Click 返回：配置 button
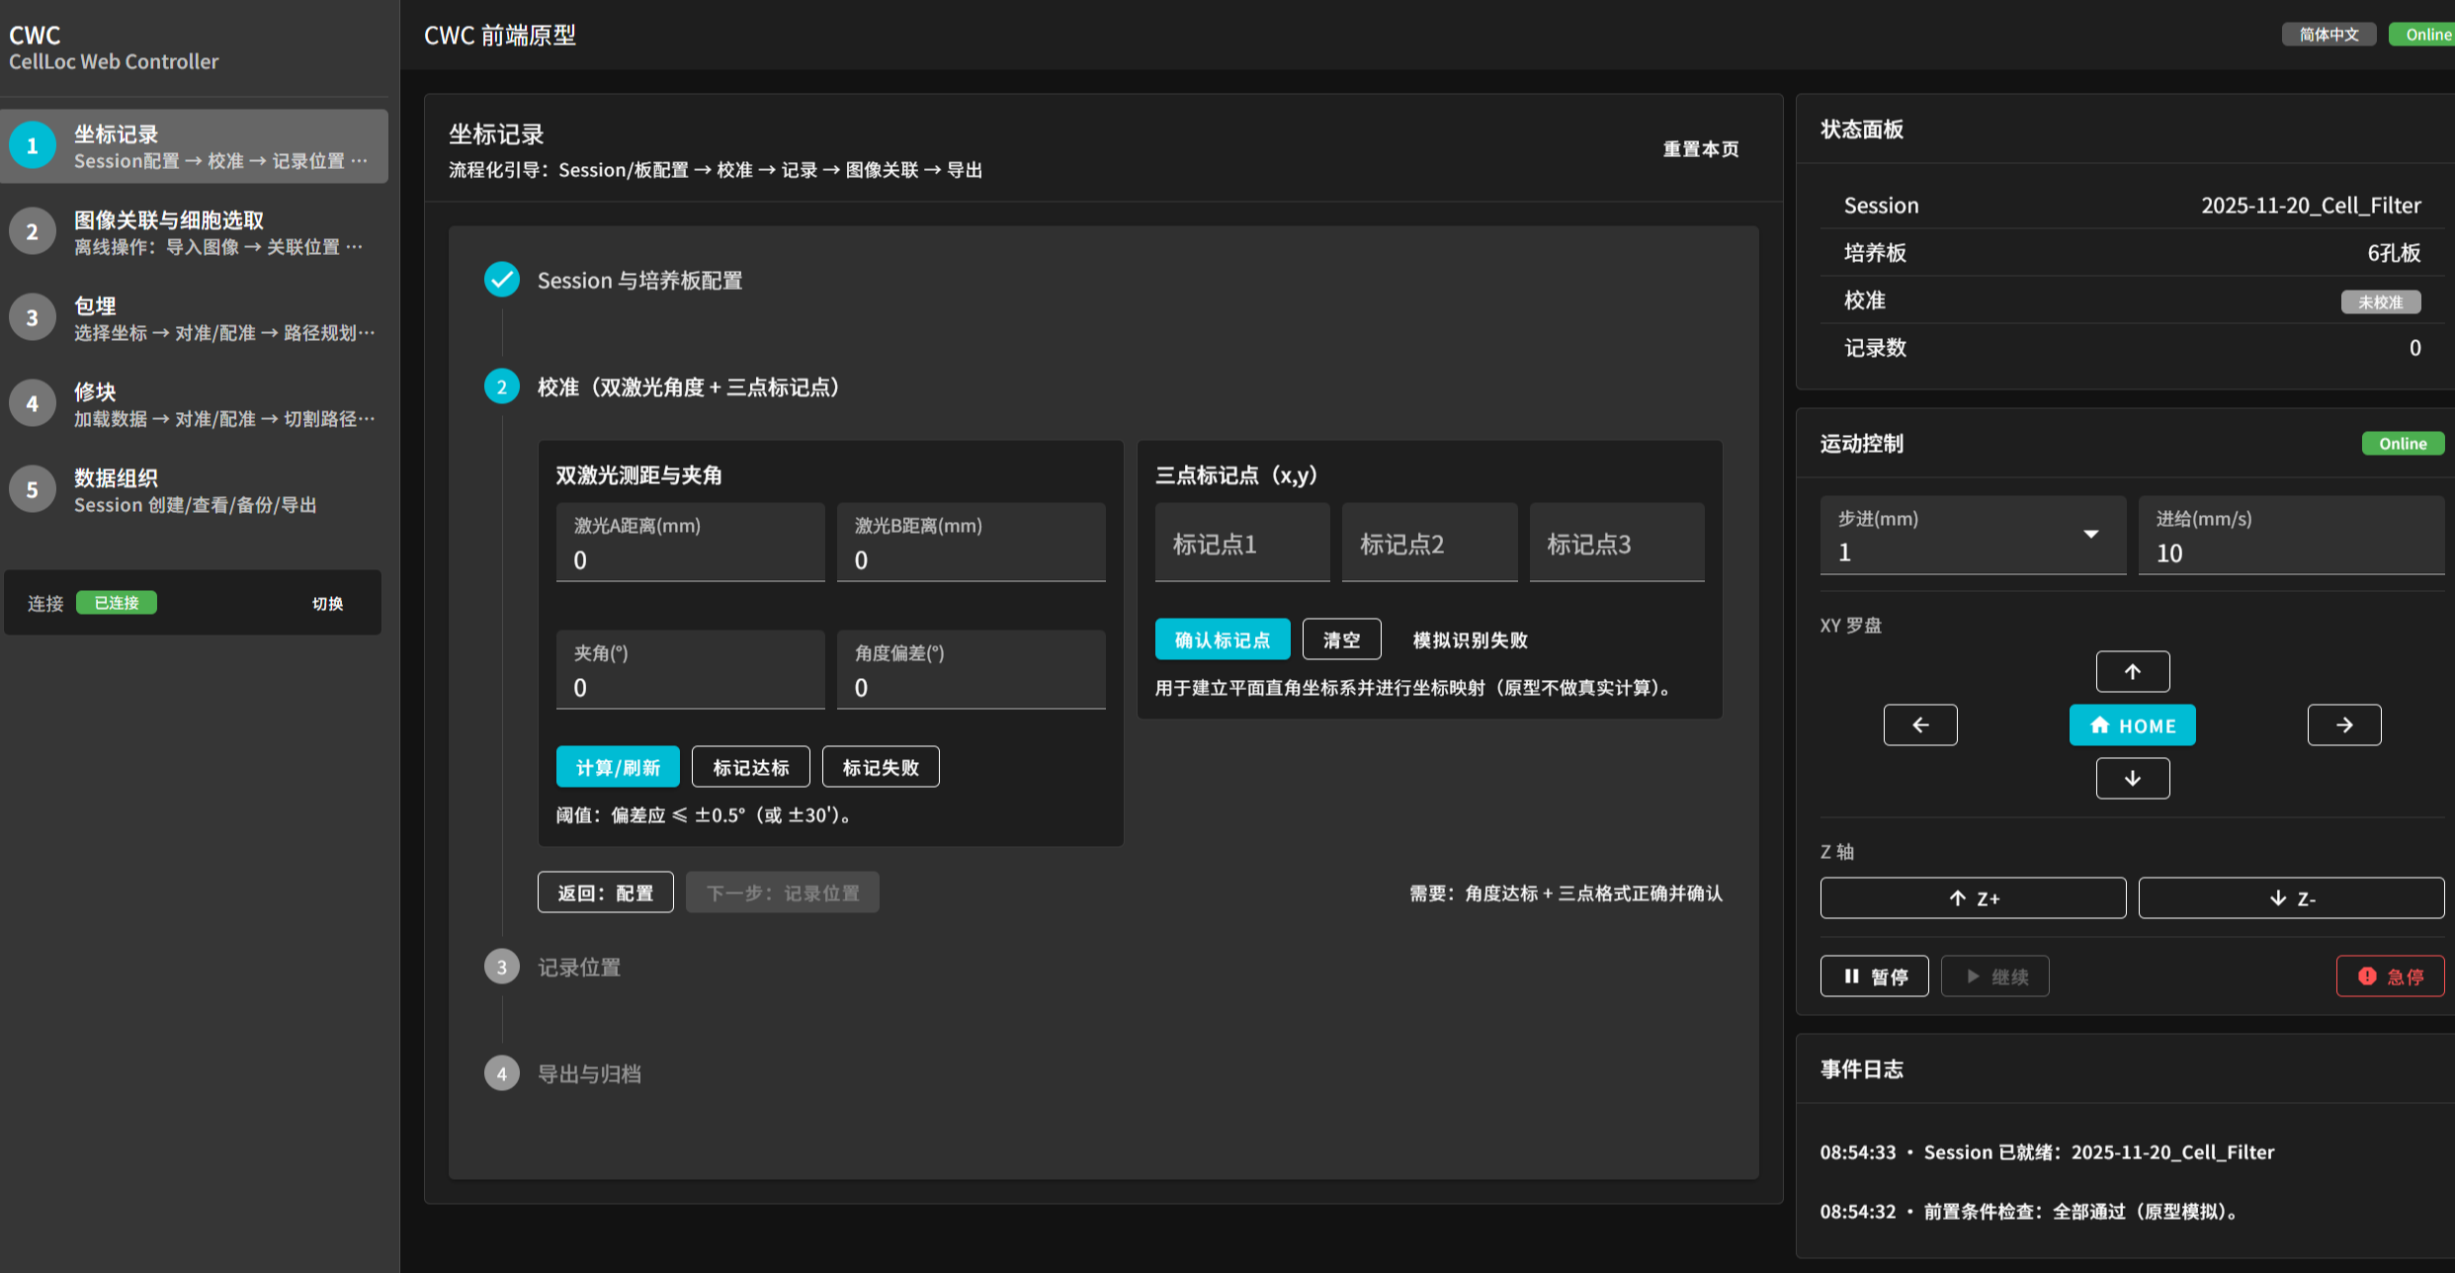2455x1273 pixels. point(606,892)
